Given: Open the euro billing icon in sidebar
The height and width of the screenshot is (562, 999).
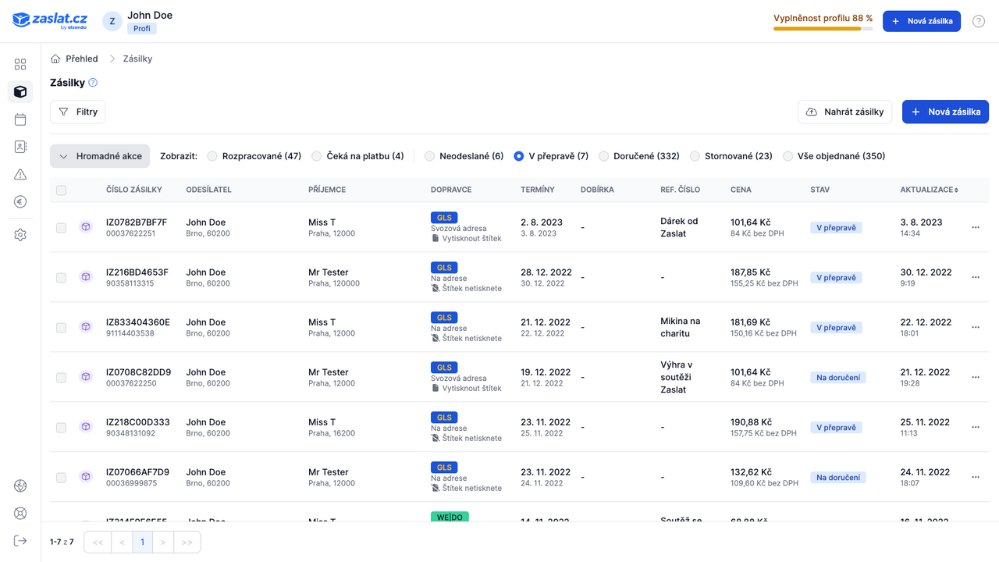Looking at the screenshot, I should tap(20, 201).
